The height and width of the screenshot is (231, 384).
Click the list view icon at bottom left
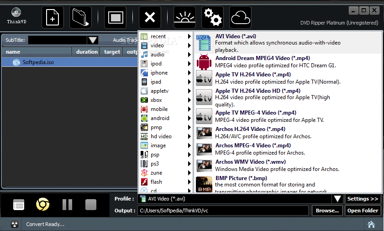pyautogui.click(x=19, y=205)
